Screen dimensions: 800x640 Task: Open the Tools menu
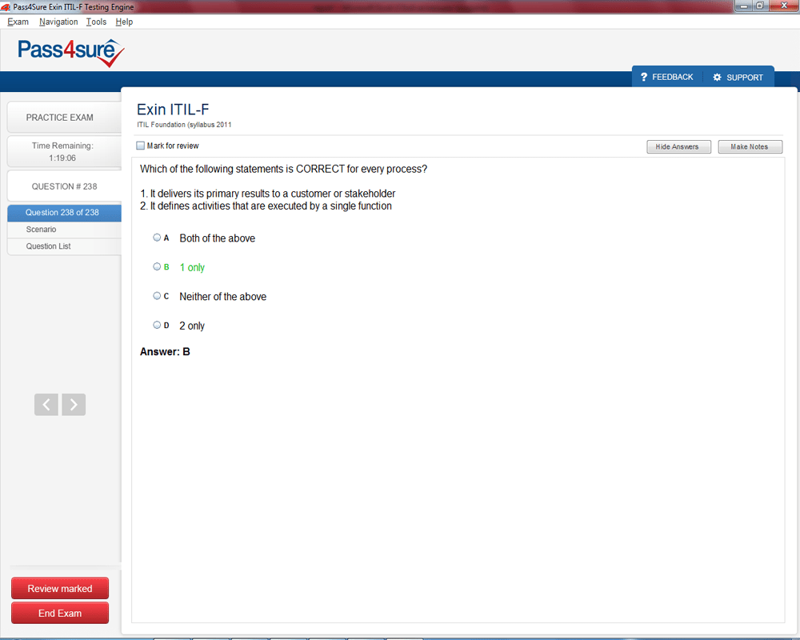[x=96, y=22]
